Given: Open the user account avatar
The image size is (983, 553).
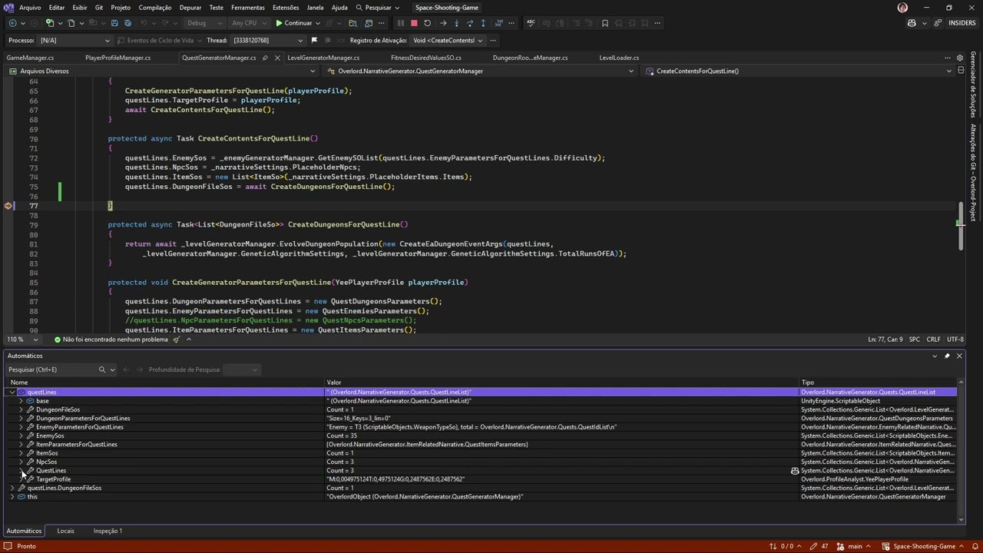Looking at the screenshot, I should click(902, 8).
